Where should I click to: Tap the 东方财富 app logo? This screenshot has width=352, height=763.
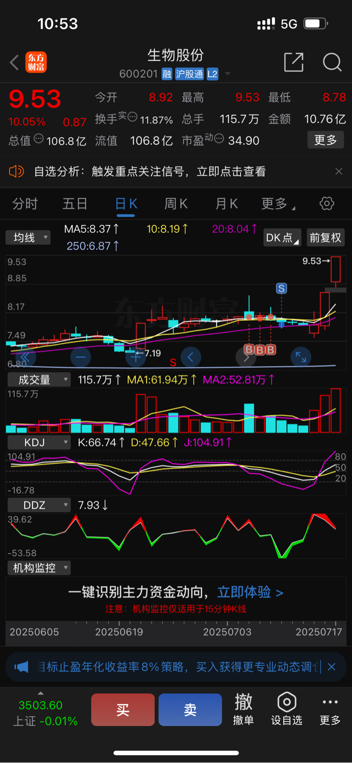tap(36, 62)
